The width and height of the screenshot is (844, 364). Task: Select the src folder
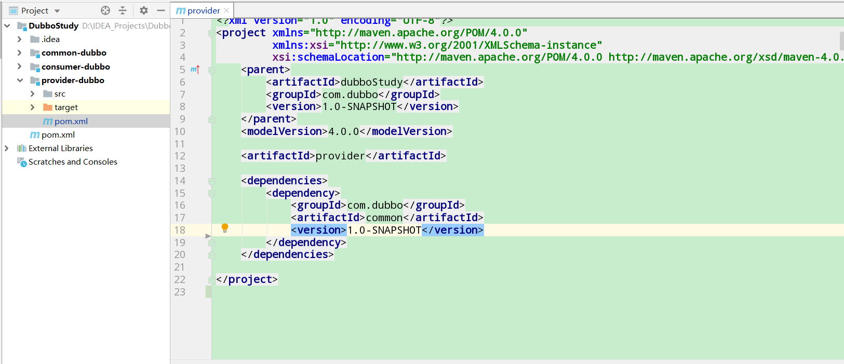point(60,93)
